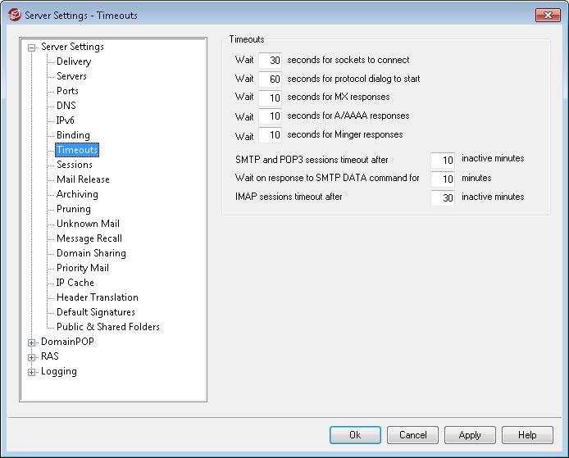Image resolution: width=569 pixels, height=458 pixels.
Task: Open Header Translation settings
Action: pos(98,297)
